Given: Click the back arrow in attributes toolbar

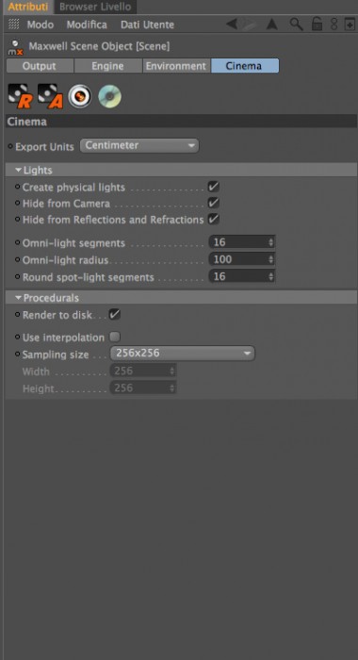Looking at the screenshot, I should pos(232,24).
